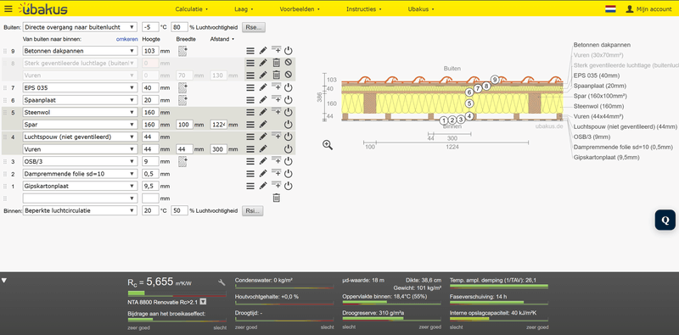The width and height of the screenshot is (679, 335).
Task: Switch off the Spaanplaat layer
Action: pyautogui.click(x=289, y=100)
